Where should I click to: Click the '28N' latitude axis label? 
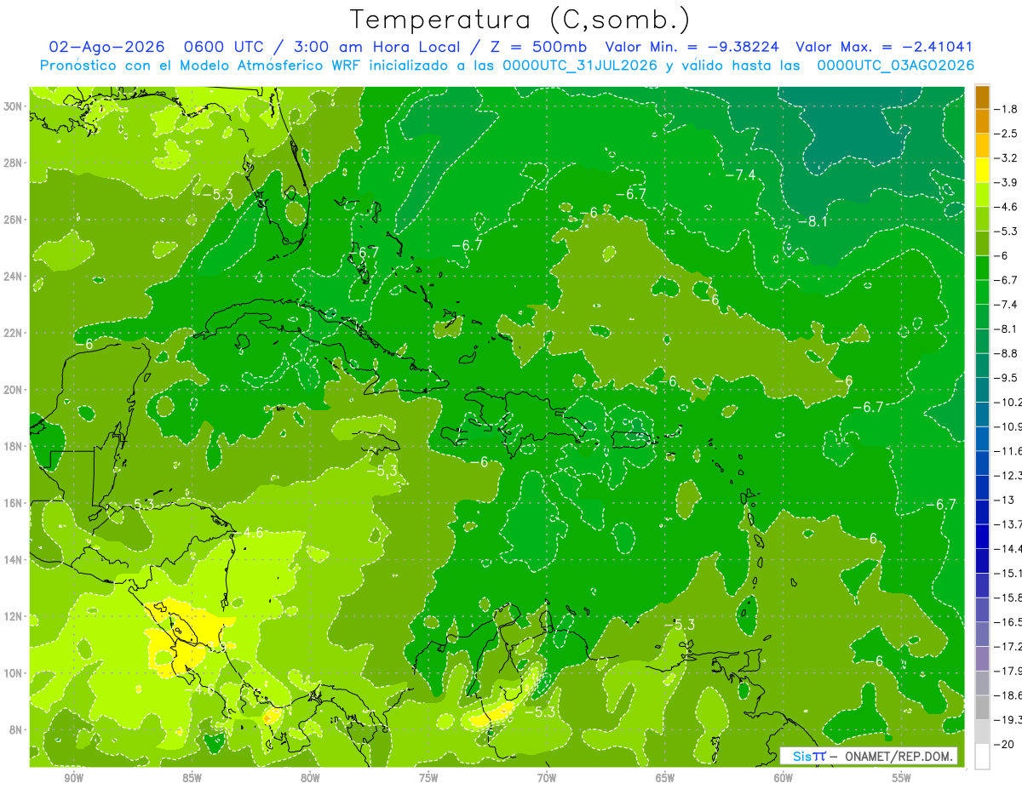(x=13, y=163)
